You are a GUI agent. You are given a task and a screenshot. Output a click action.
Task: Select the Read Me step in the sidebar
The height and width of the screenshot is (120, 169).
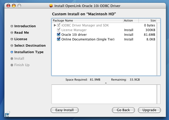pos(22,32)
